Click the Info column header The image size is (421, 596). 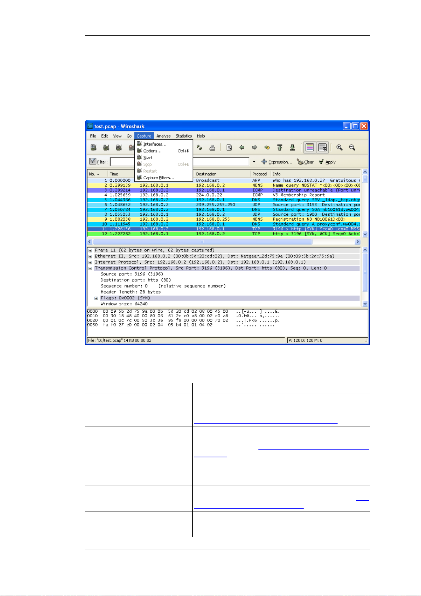click(316, 174)
